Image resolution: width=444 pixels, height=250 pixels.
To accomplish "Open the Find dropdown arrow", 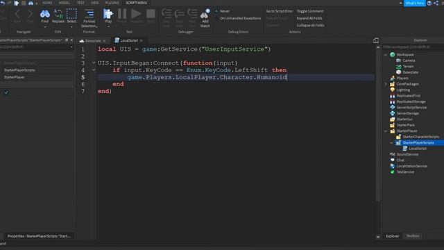I will tap(44, 27).
